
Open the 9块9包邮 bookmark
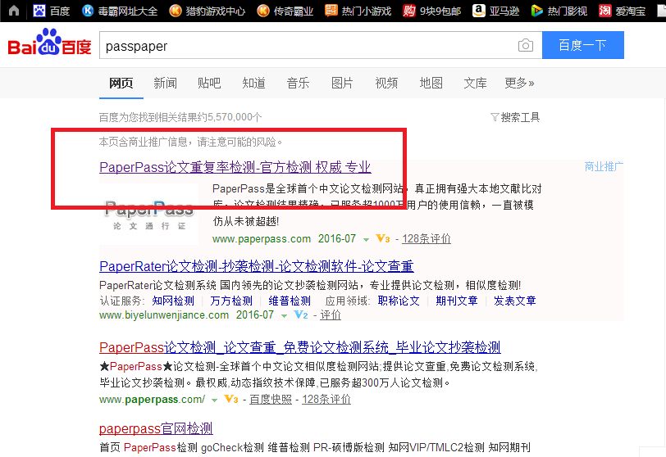[x=431, y=11]
